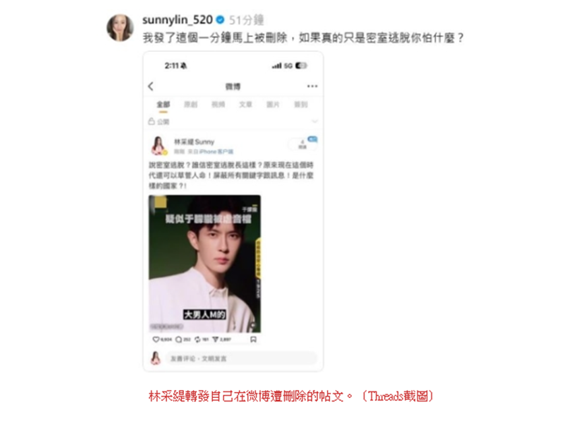Open the sunnylin_520 profile link
This screenshot has width=583, height=425.
[x=177, y=20]
